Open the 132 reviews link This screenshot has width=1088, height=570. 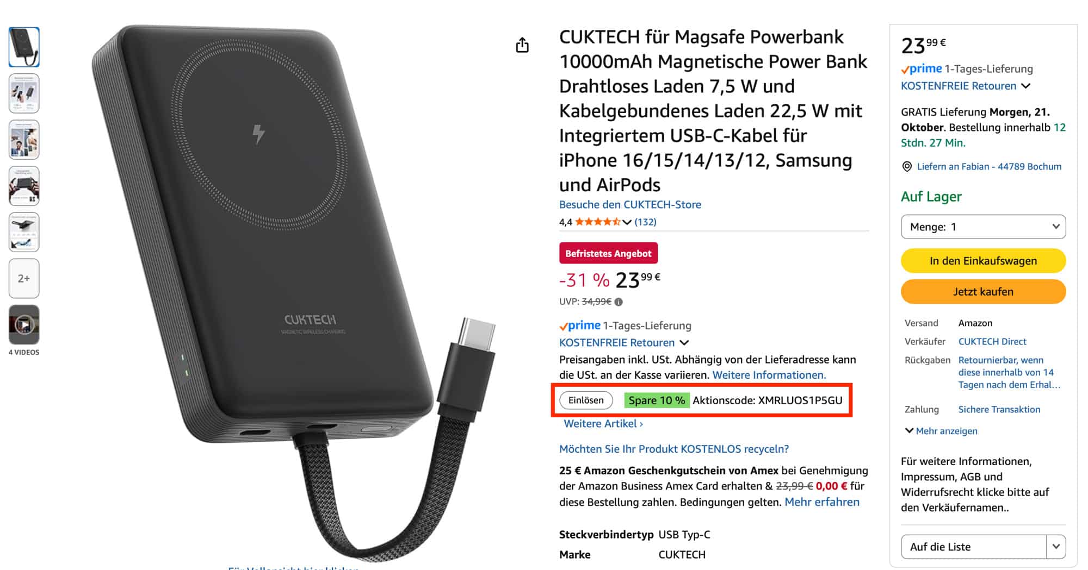[645, 222]
